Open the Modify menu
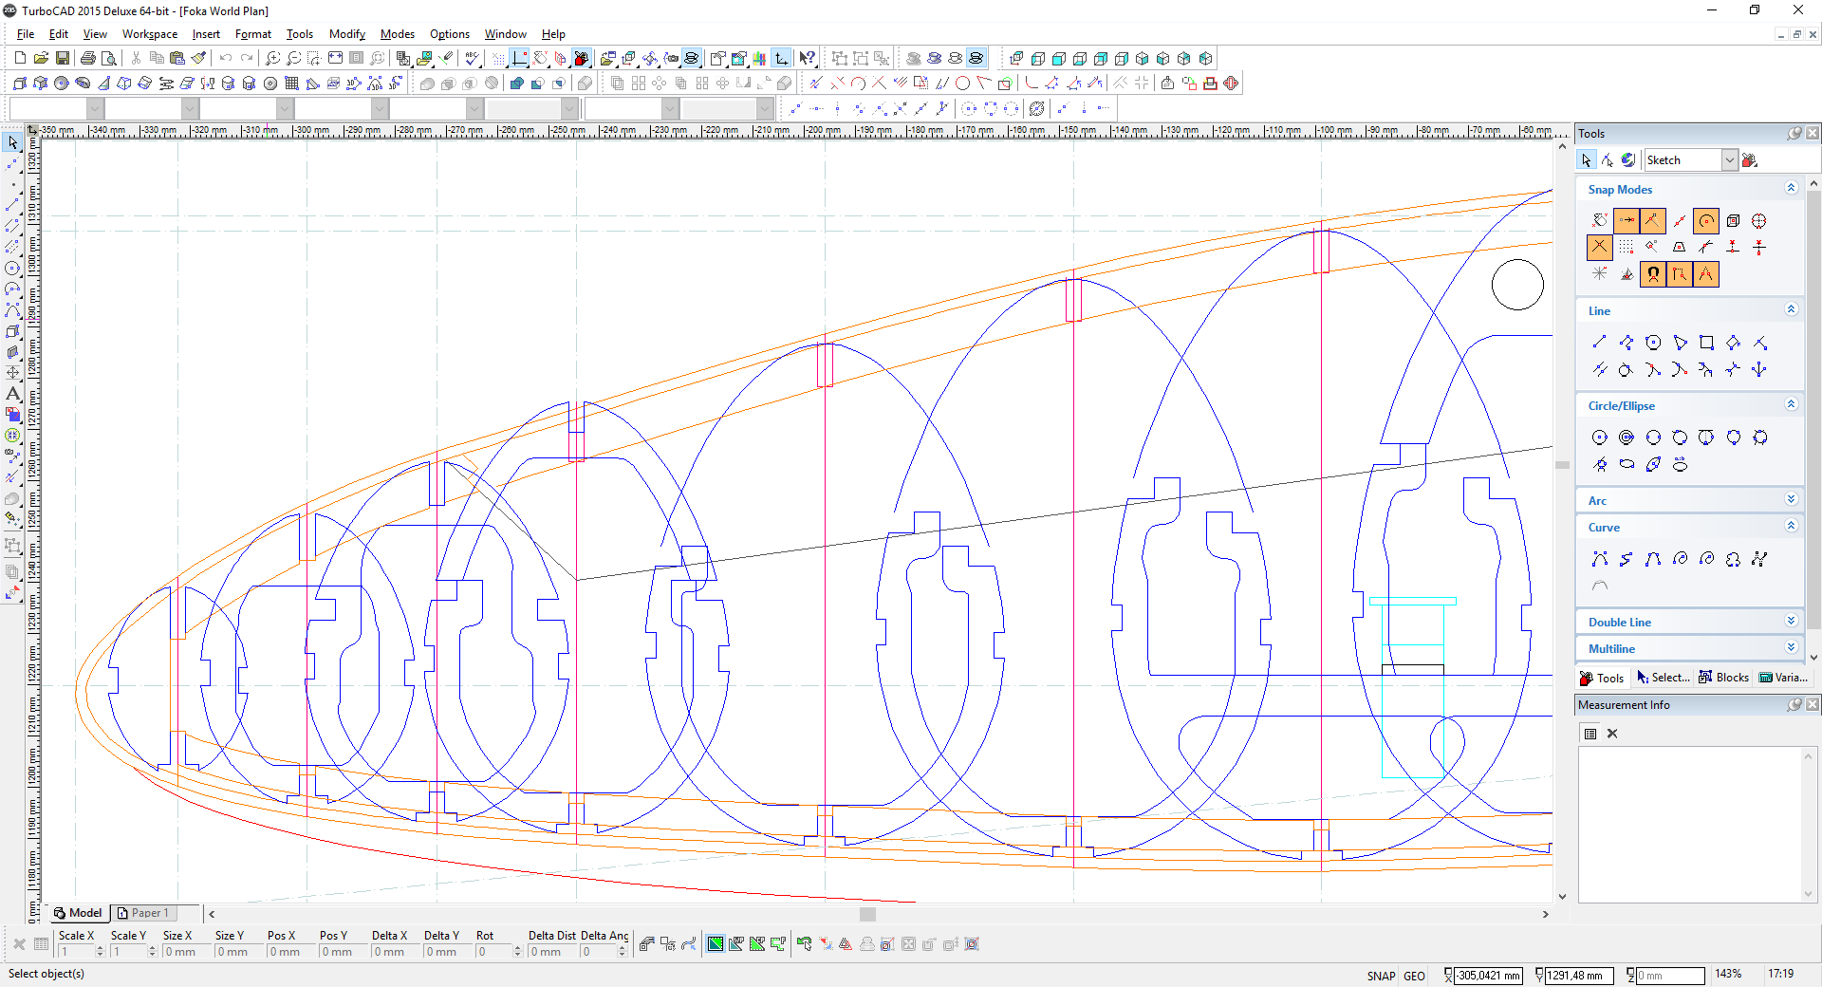The height and width of the screenshot is (987, 1822). coord(346,34)
